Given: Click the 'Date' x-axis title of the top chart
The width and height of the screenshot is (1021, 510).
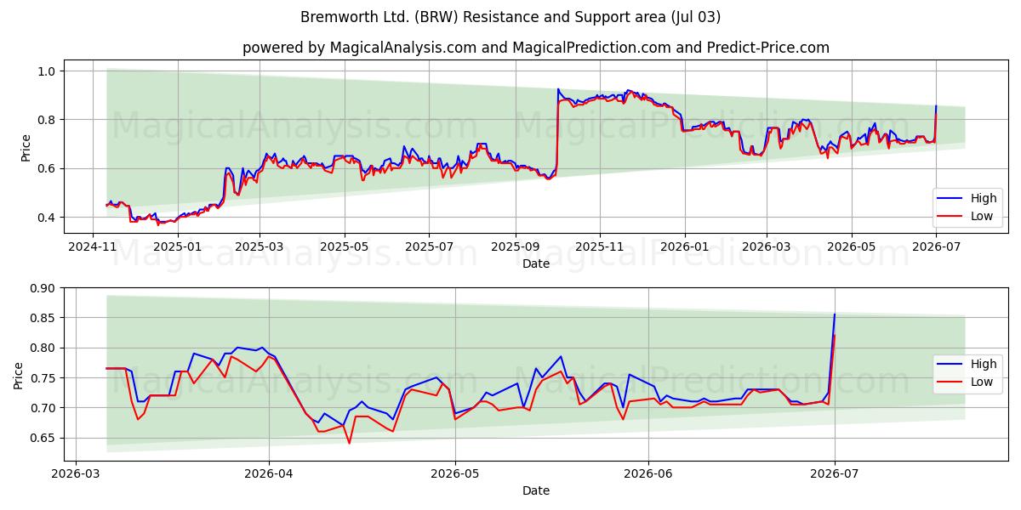Looking at the screenshot, I should pos(536,263).
